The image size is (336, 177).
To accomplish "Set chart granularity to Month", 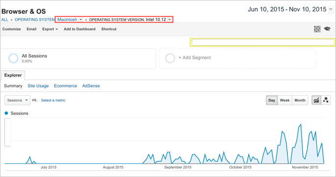I will pos(300,100).
